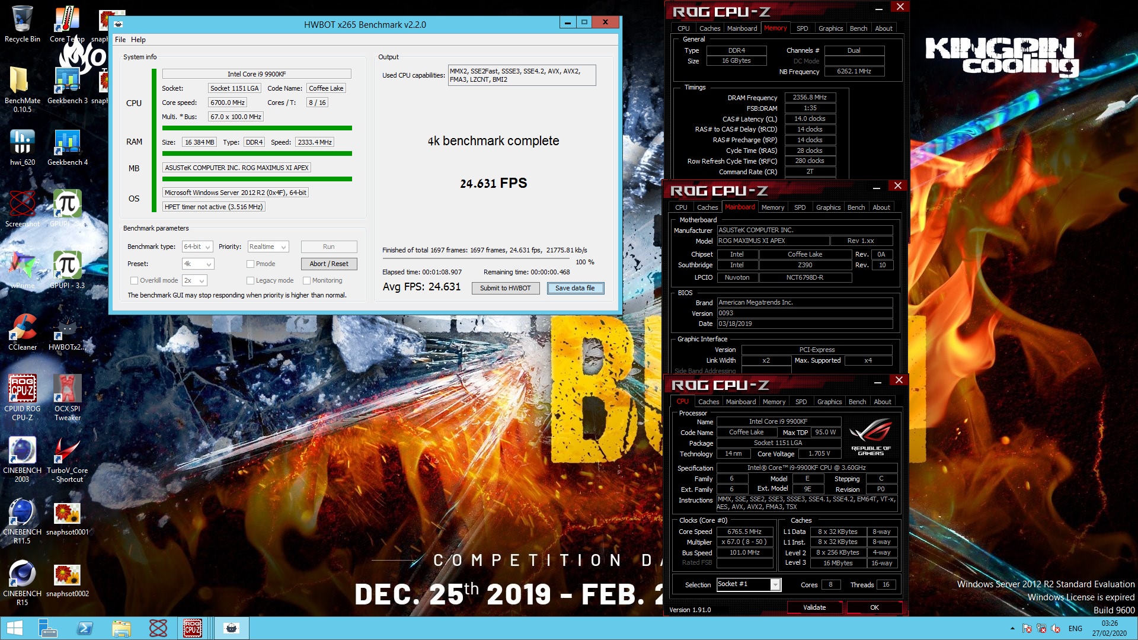Click the benchmark progress bar at 100 %

click(x=477, y=258)
